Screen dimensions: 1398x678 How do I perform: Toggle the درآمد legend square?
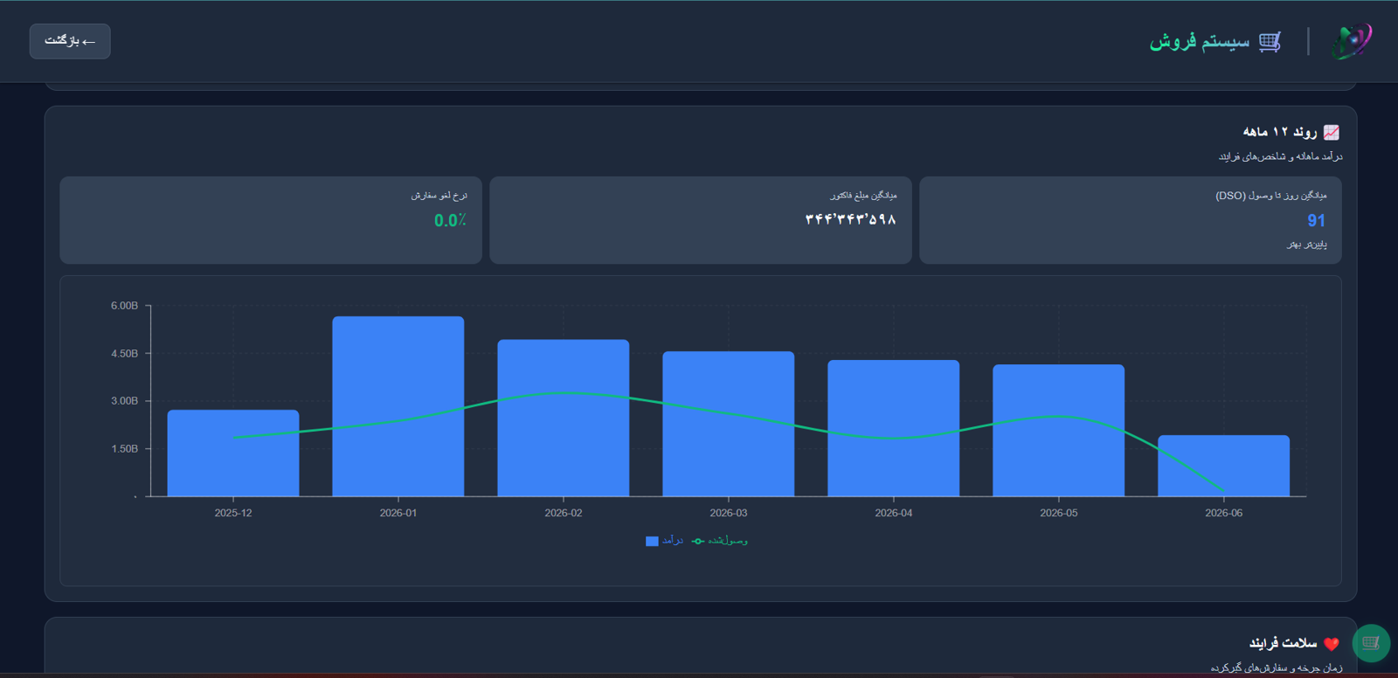[x=652, y=541]
